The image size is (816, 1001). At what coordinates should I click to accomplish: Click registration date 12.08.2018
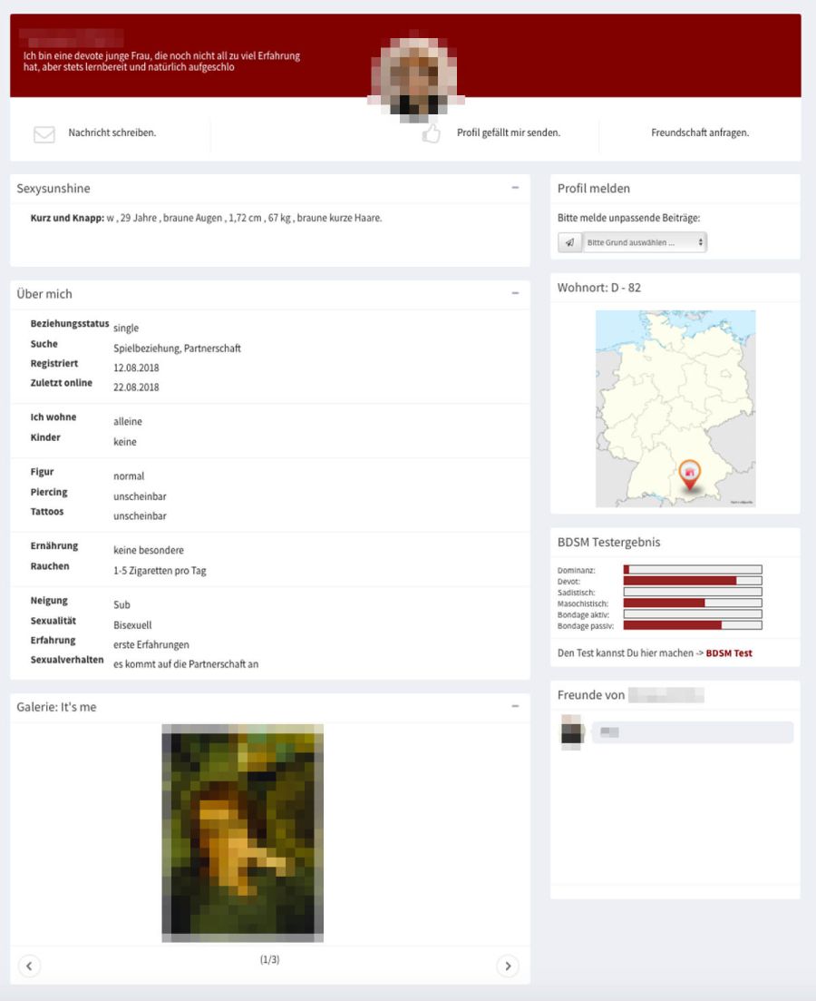coord(137,368)
